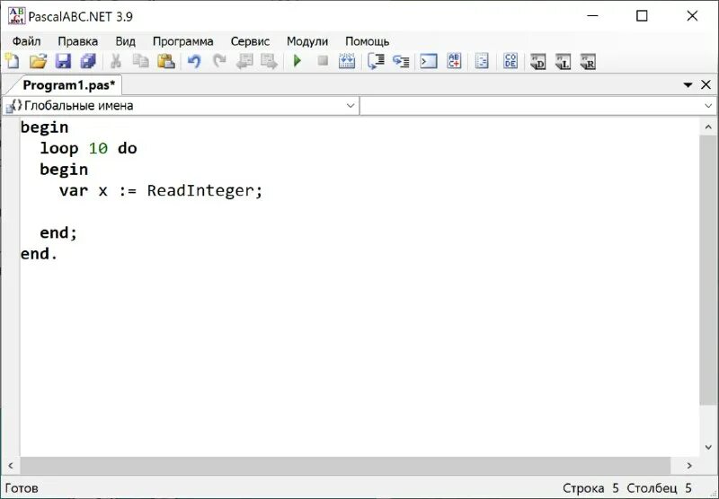Click the Столбец 5 status indicator
Image resolution: width=719 pixels, height=499 pixels.
(659, 488)
